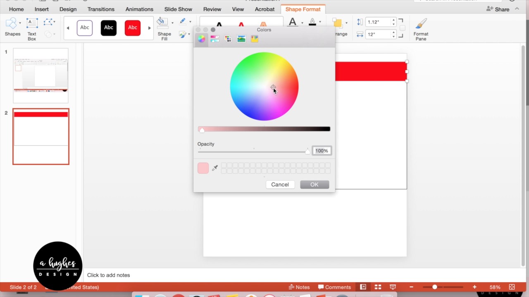Viewport: 529px width, 297px height.
Task: Pick a color with the eyedropper tool
Action: (214, 167)
